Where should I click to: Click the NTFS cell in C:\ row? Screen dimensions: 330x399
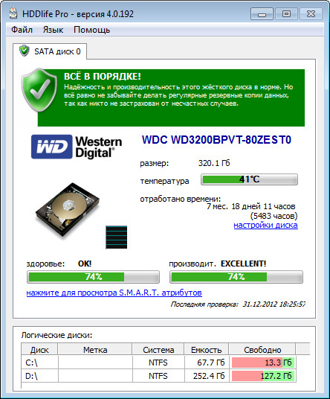pos(158,363)
